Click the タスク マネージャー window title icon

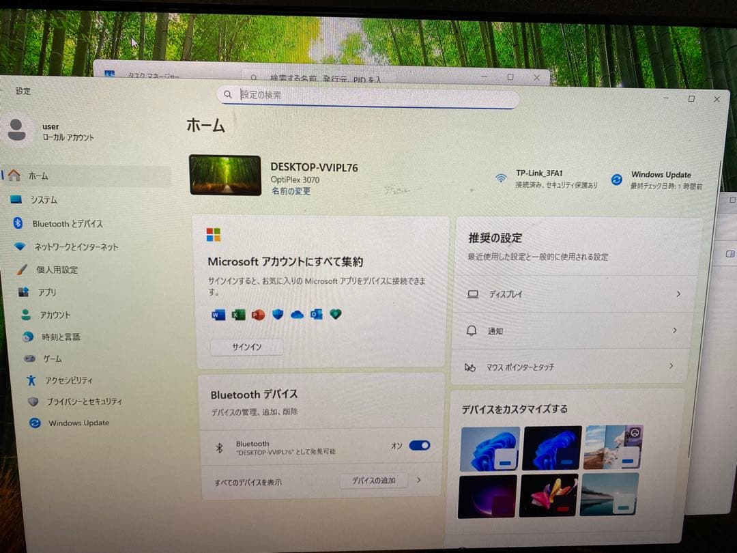(x=109, y=74)
